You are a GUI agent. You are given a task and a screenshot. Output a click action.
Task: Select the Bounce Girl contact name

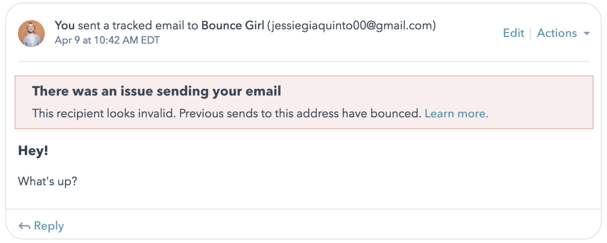click(232, 25)
